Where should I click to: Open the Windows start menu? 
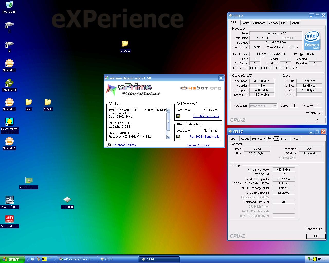pos(12,259)
